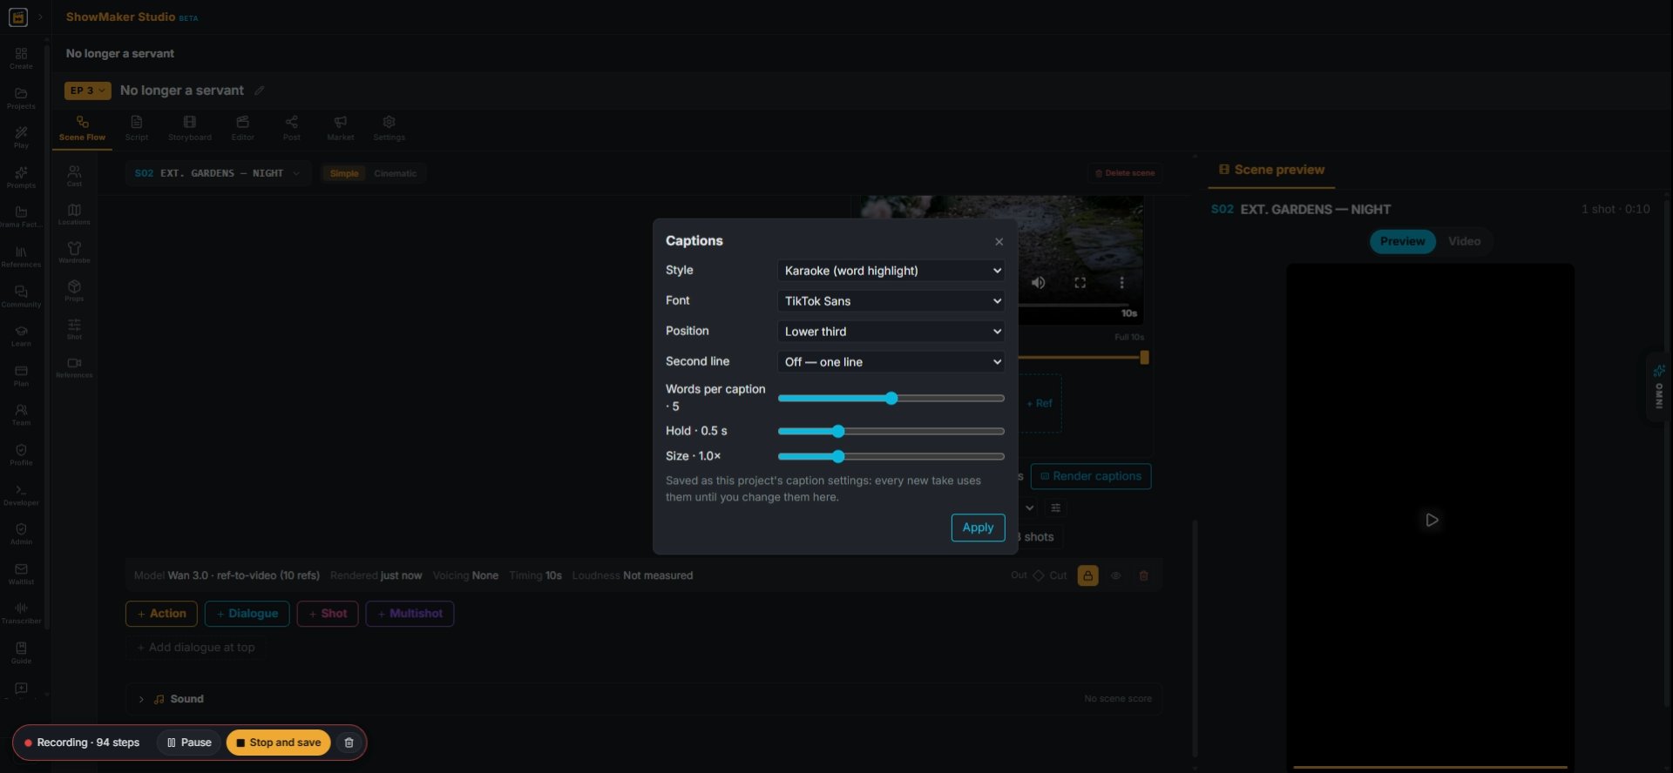Enter fullscreen on the video player
The width and height of the screenshot is (1673, 773).
1080,282
